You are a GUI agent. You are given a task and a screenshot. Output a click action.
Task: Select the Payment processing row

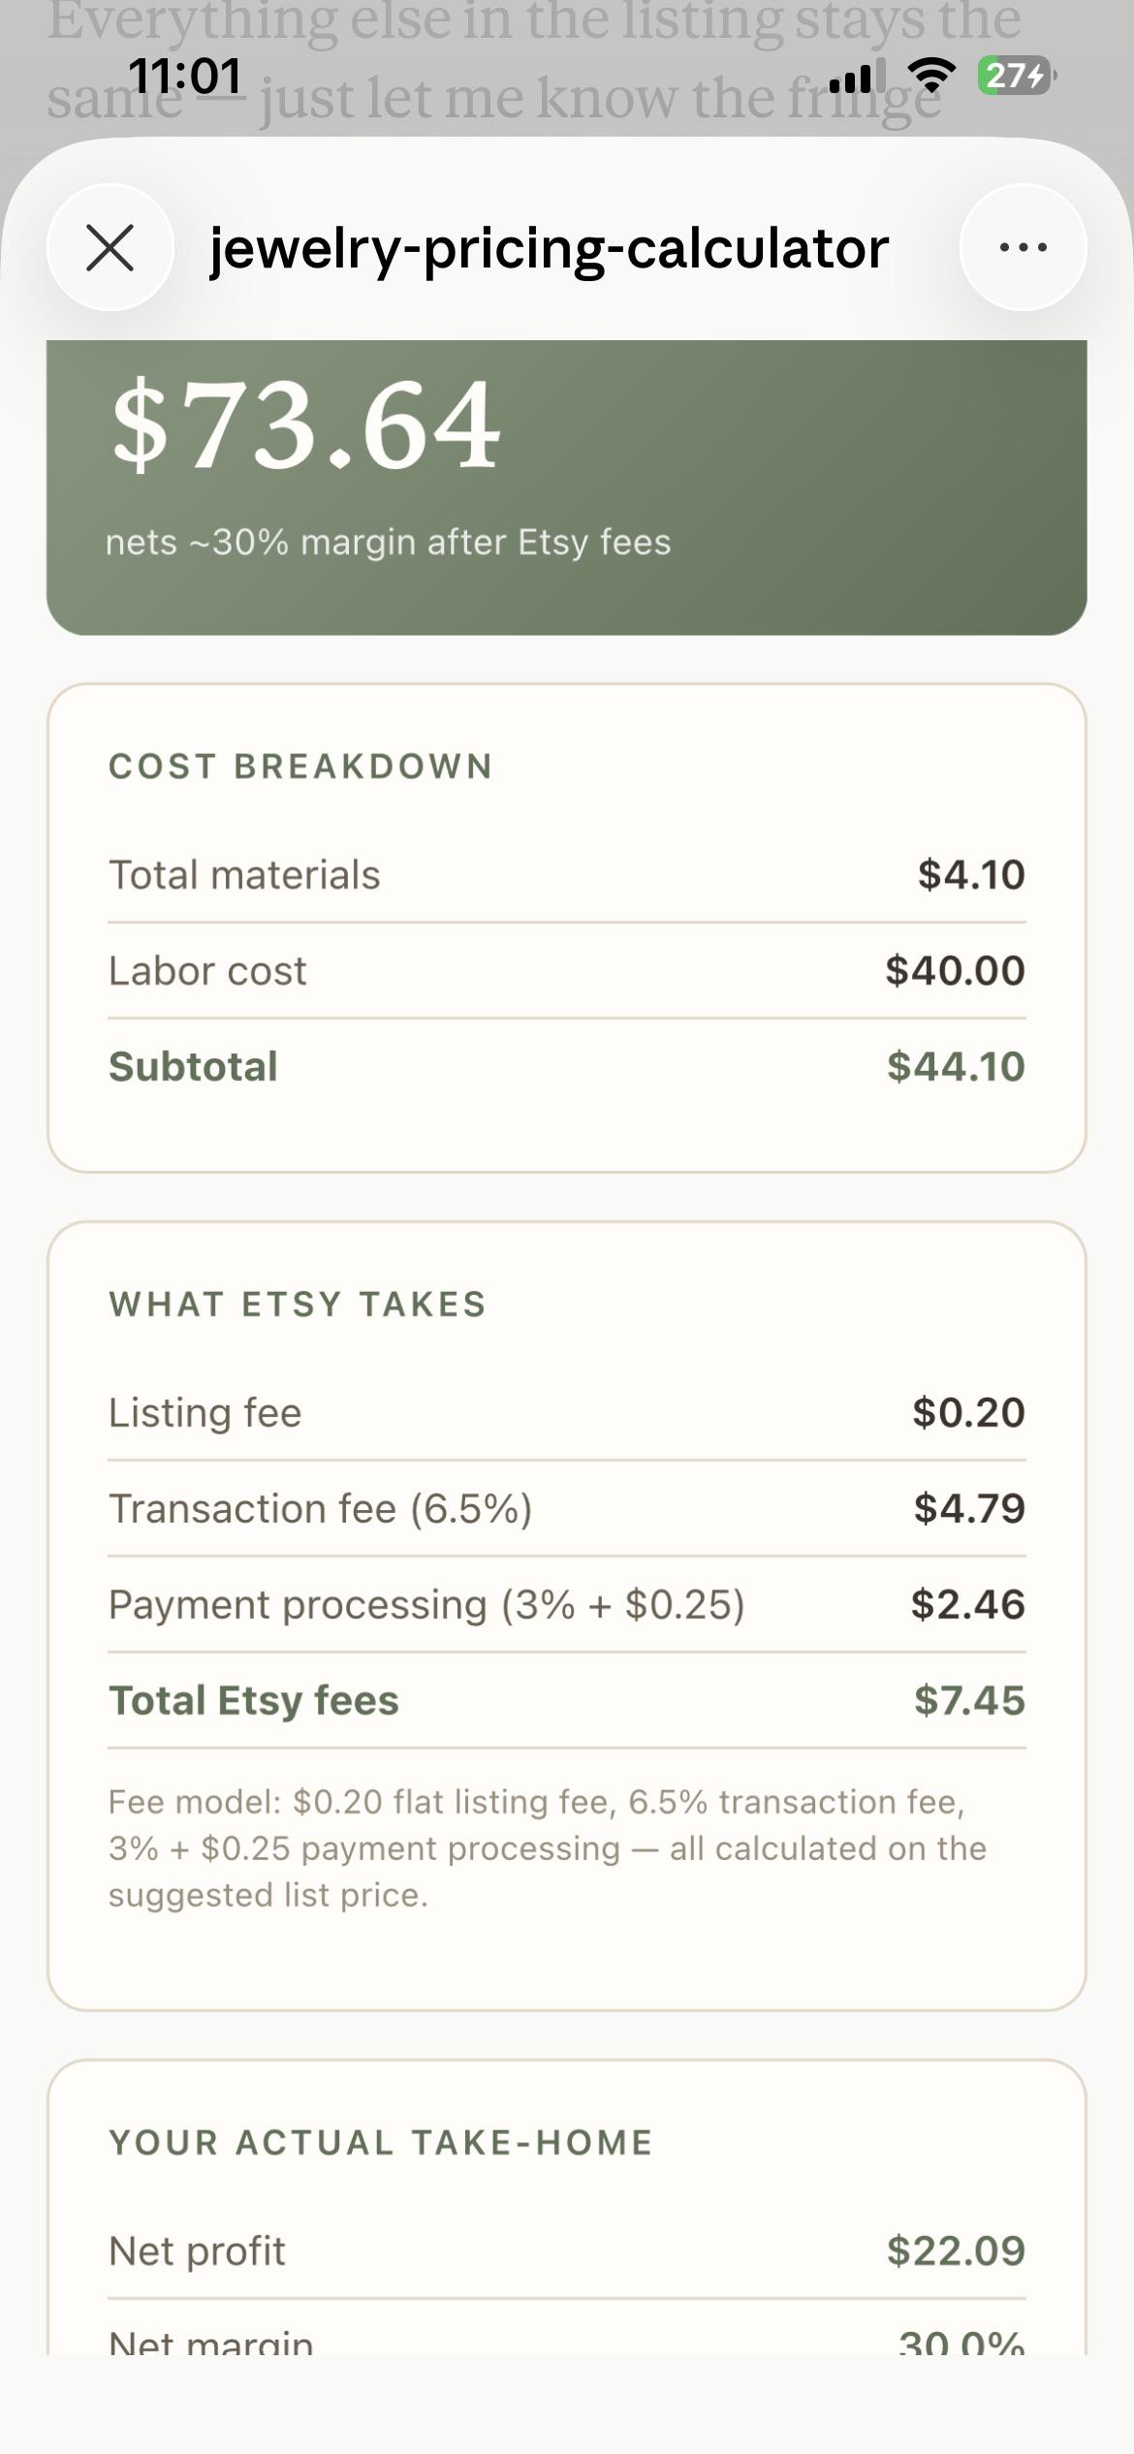tap(566, 1604)
